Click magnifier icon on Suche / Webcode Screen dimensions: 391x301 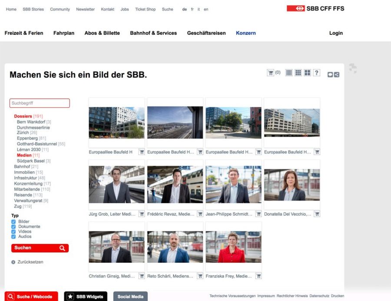pos(11,297)
